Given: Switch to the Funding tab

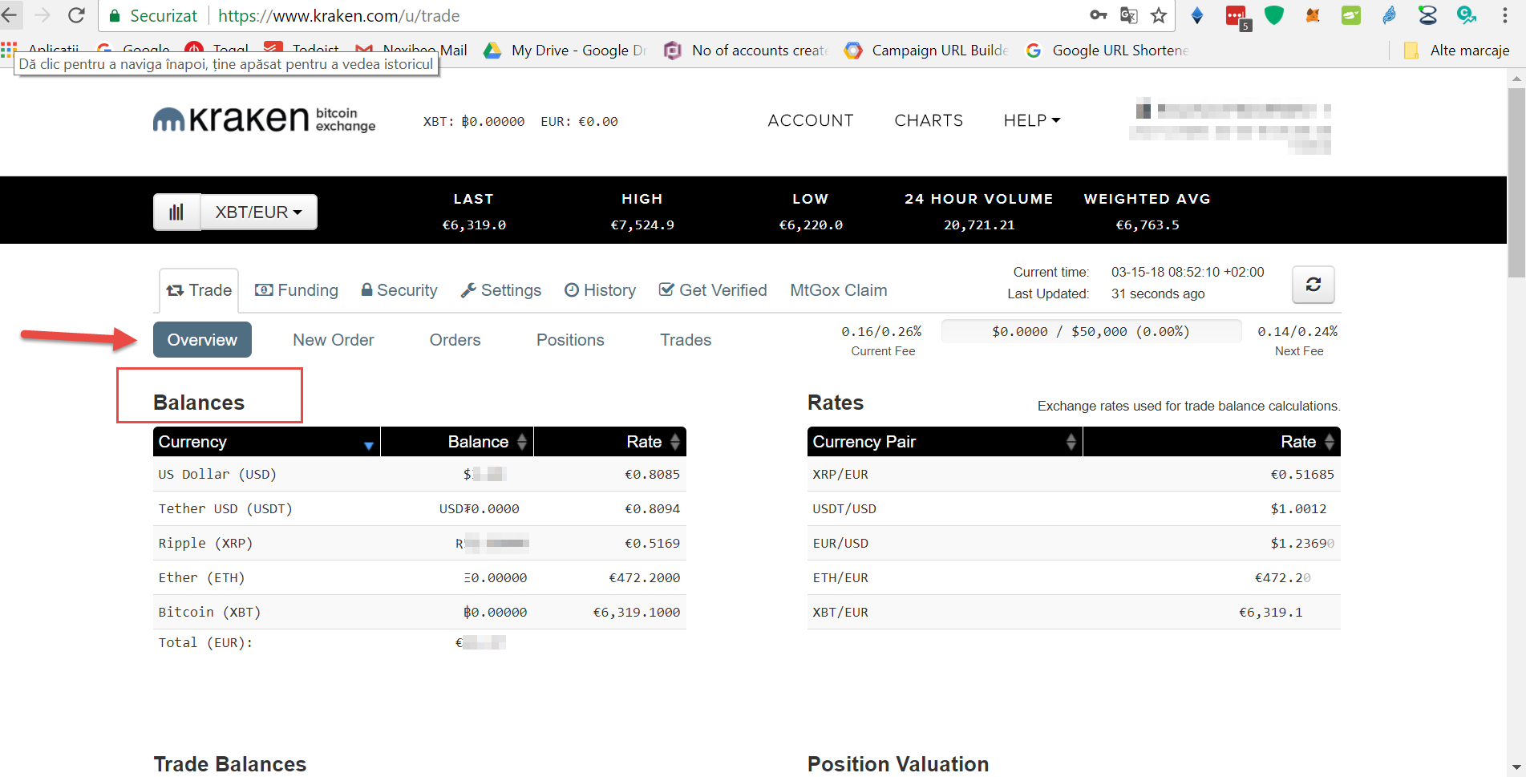Looking at the screenshot, I should [x=297, y=290].
